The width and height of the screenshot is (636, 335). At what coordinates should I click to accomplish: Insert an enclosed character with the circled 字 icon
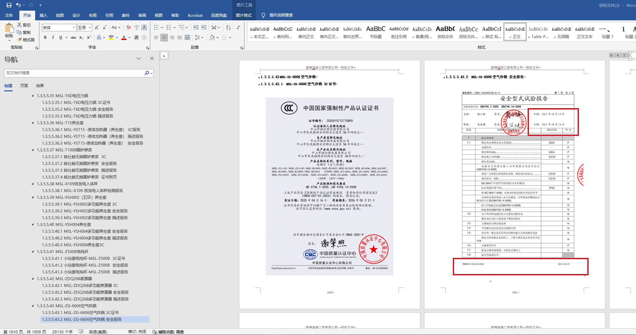pyautogui.click(x=144, y=37)
